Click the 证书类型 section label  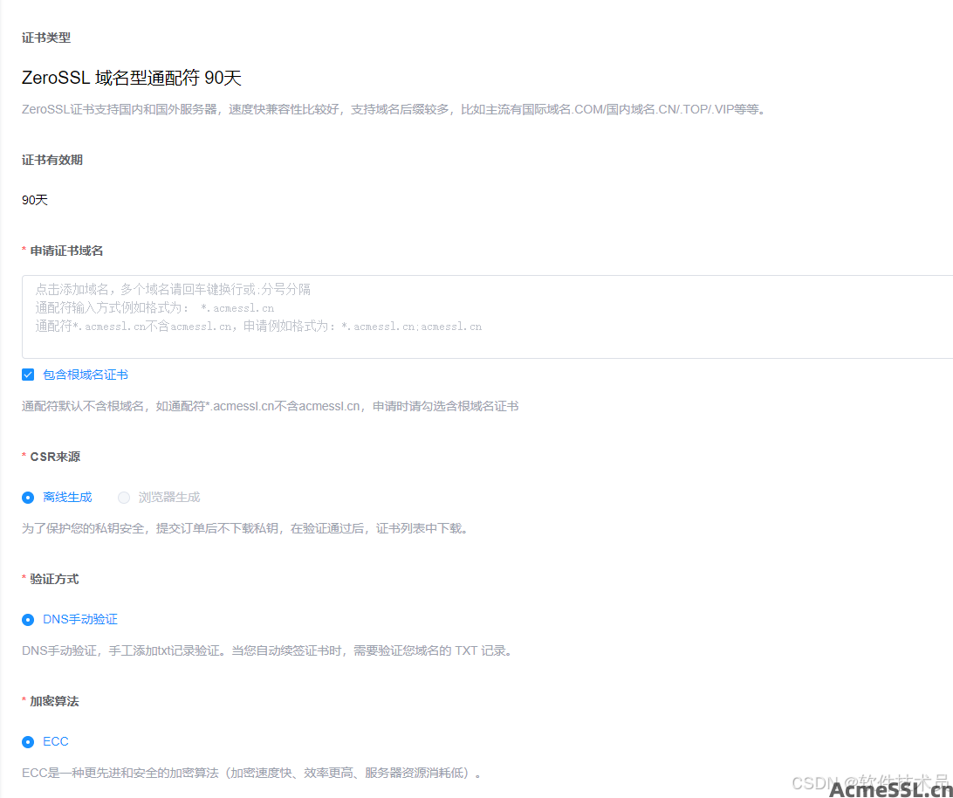coord(46,38)
